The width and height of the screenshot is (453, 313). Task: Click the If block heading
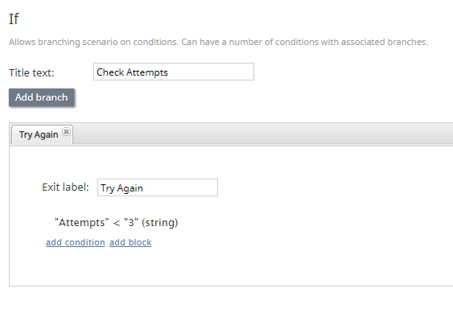(14, 19)
